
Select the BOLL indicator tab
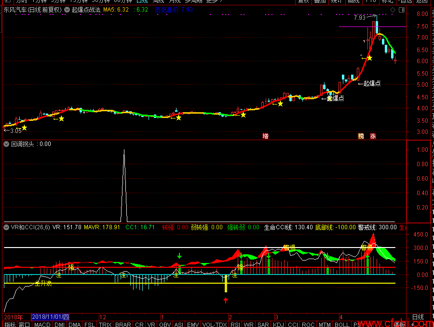pyautogui.click(x=342, y=324)
